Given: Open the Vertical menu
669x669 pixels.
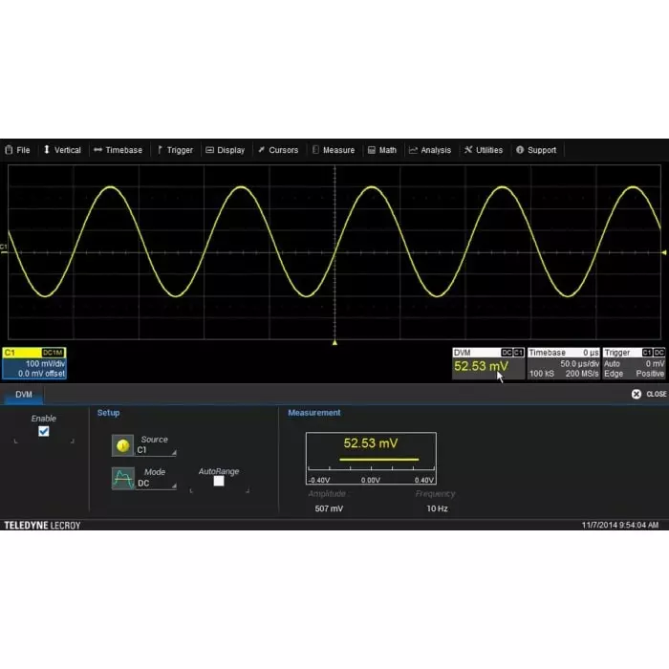Looking at the screenshot, I should click(x=62, y=150).
